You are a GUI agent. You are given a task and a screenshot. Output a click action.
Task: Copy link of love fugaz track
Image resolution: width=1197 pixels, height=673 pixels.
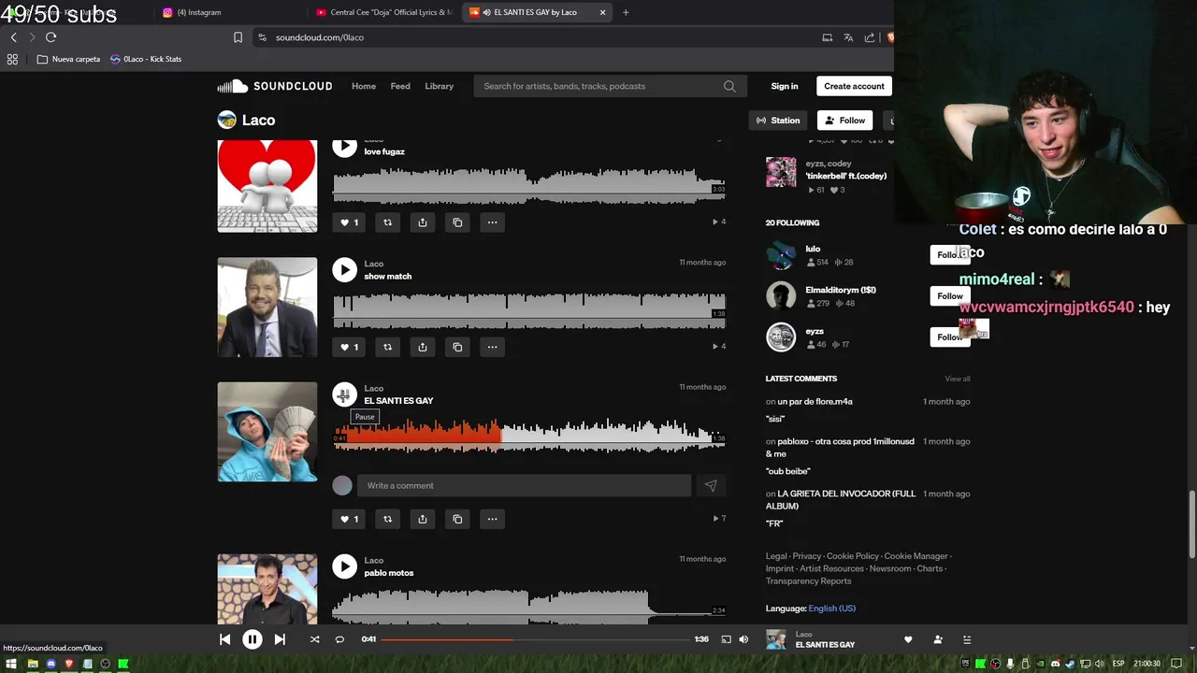(x=457, y=222)
